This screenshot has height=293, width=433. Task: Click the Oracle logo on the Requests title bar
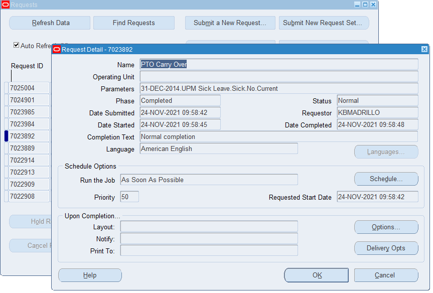click(x=5, y=5)
